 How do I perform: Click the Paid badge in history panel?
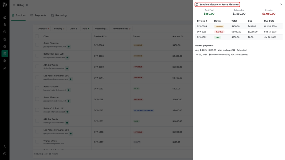(217, 37)
